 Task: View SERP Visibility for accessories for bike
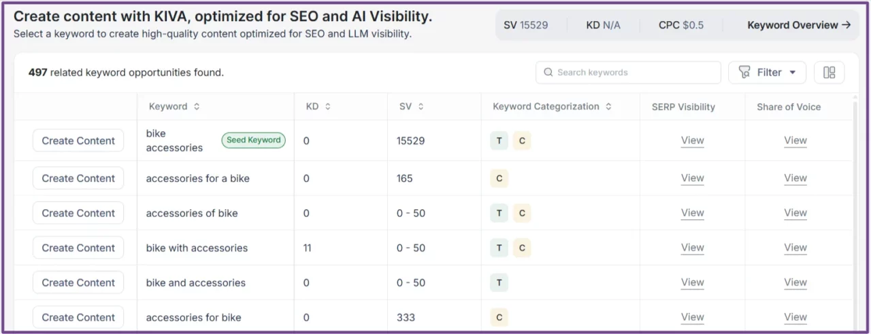click(692, 317)
